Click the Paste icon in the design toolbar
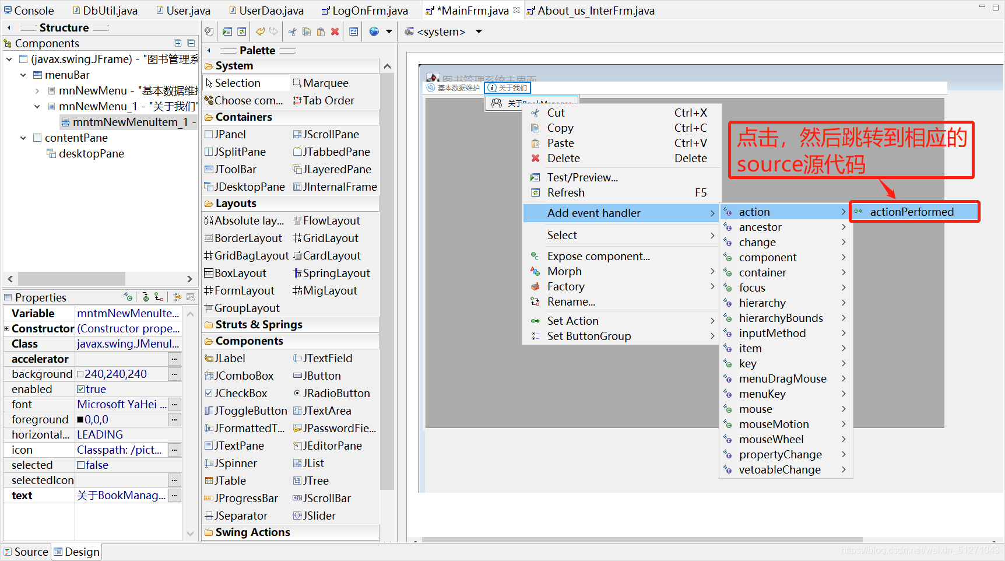1005x561 pixels. point(321,31)
